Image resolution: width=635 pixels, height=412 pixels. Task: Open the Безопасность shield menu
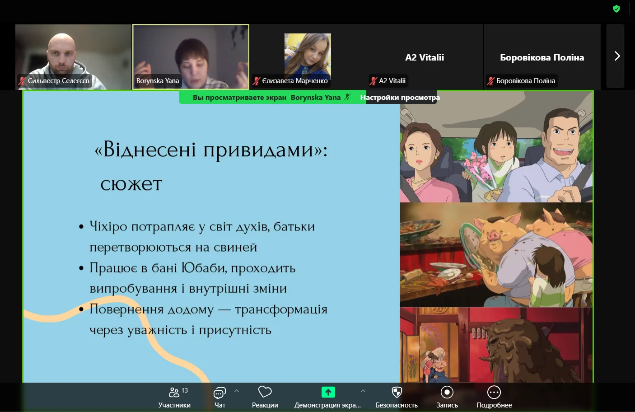click(397, 397)
